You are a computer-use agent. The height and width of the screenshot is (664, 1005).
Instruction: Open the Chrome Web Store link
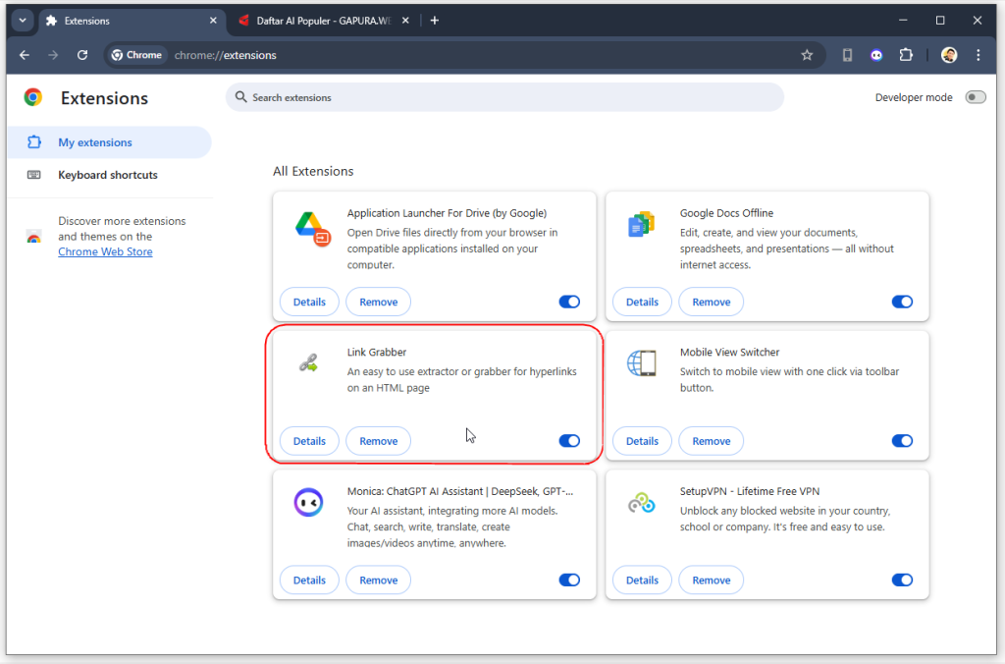pos(105,251)
